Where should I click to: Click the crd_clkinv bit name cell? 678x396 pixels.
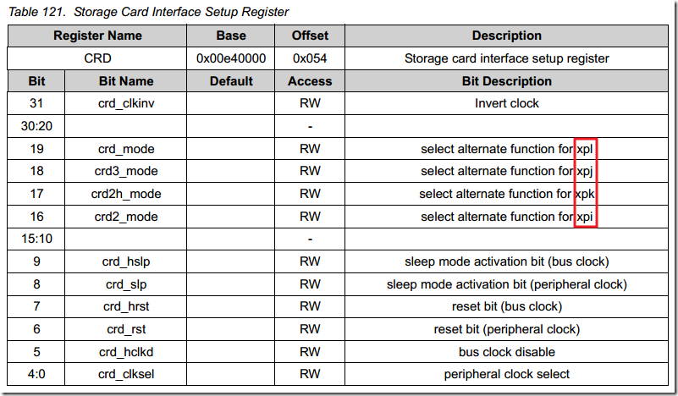124,103
